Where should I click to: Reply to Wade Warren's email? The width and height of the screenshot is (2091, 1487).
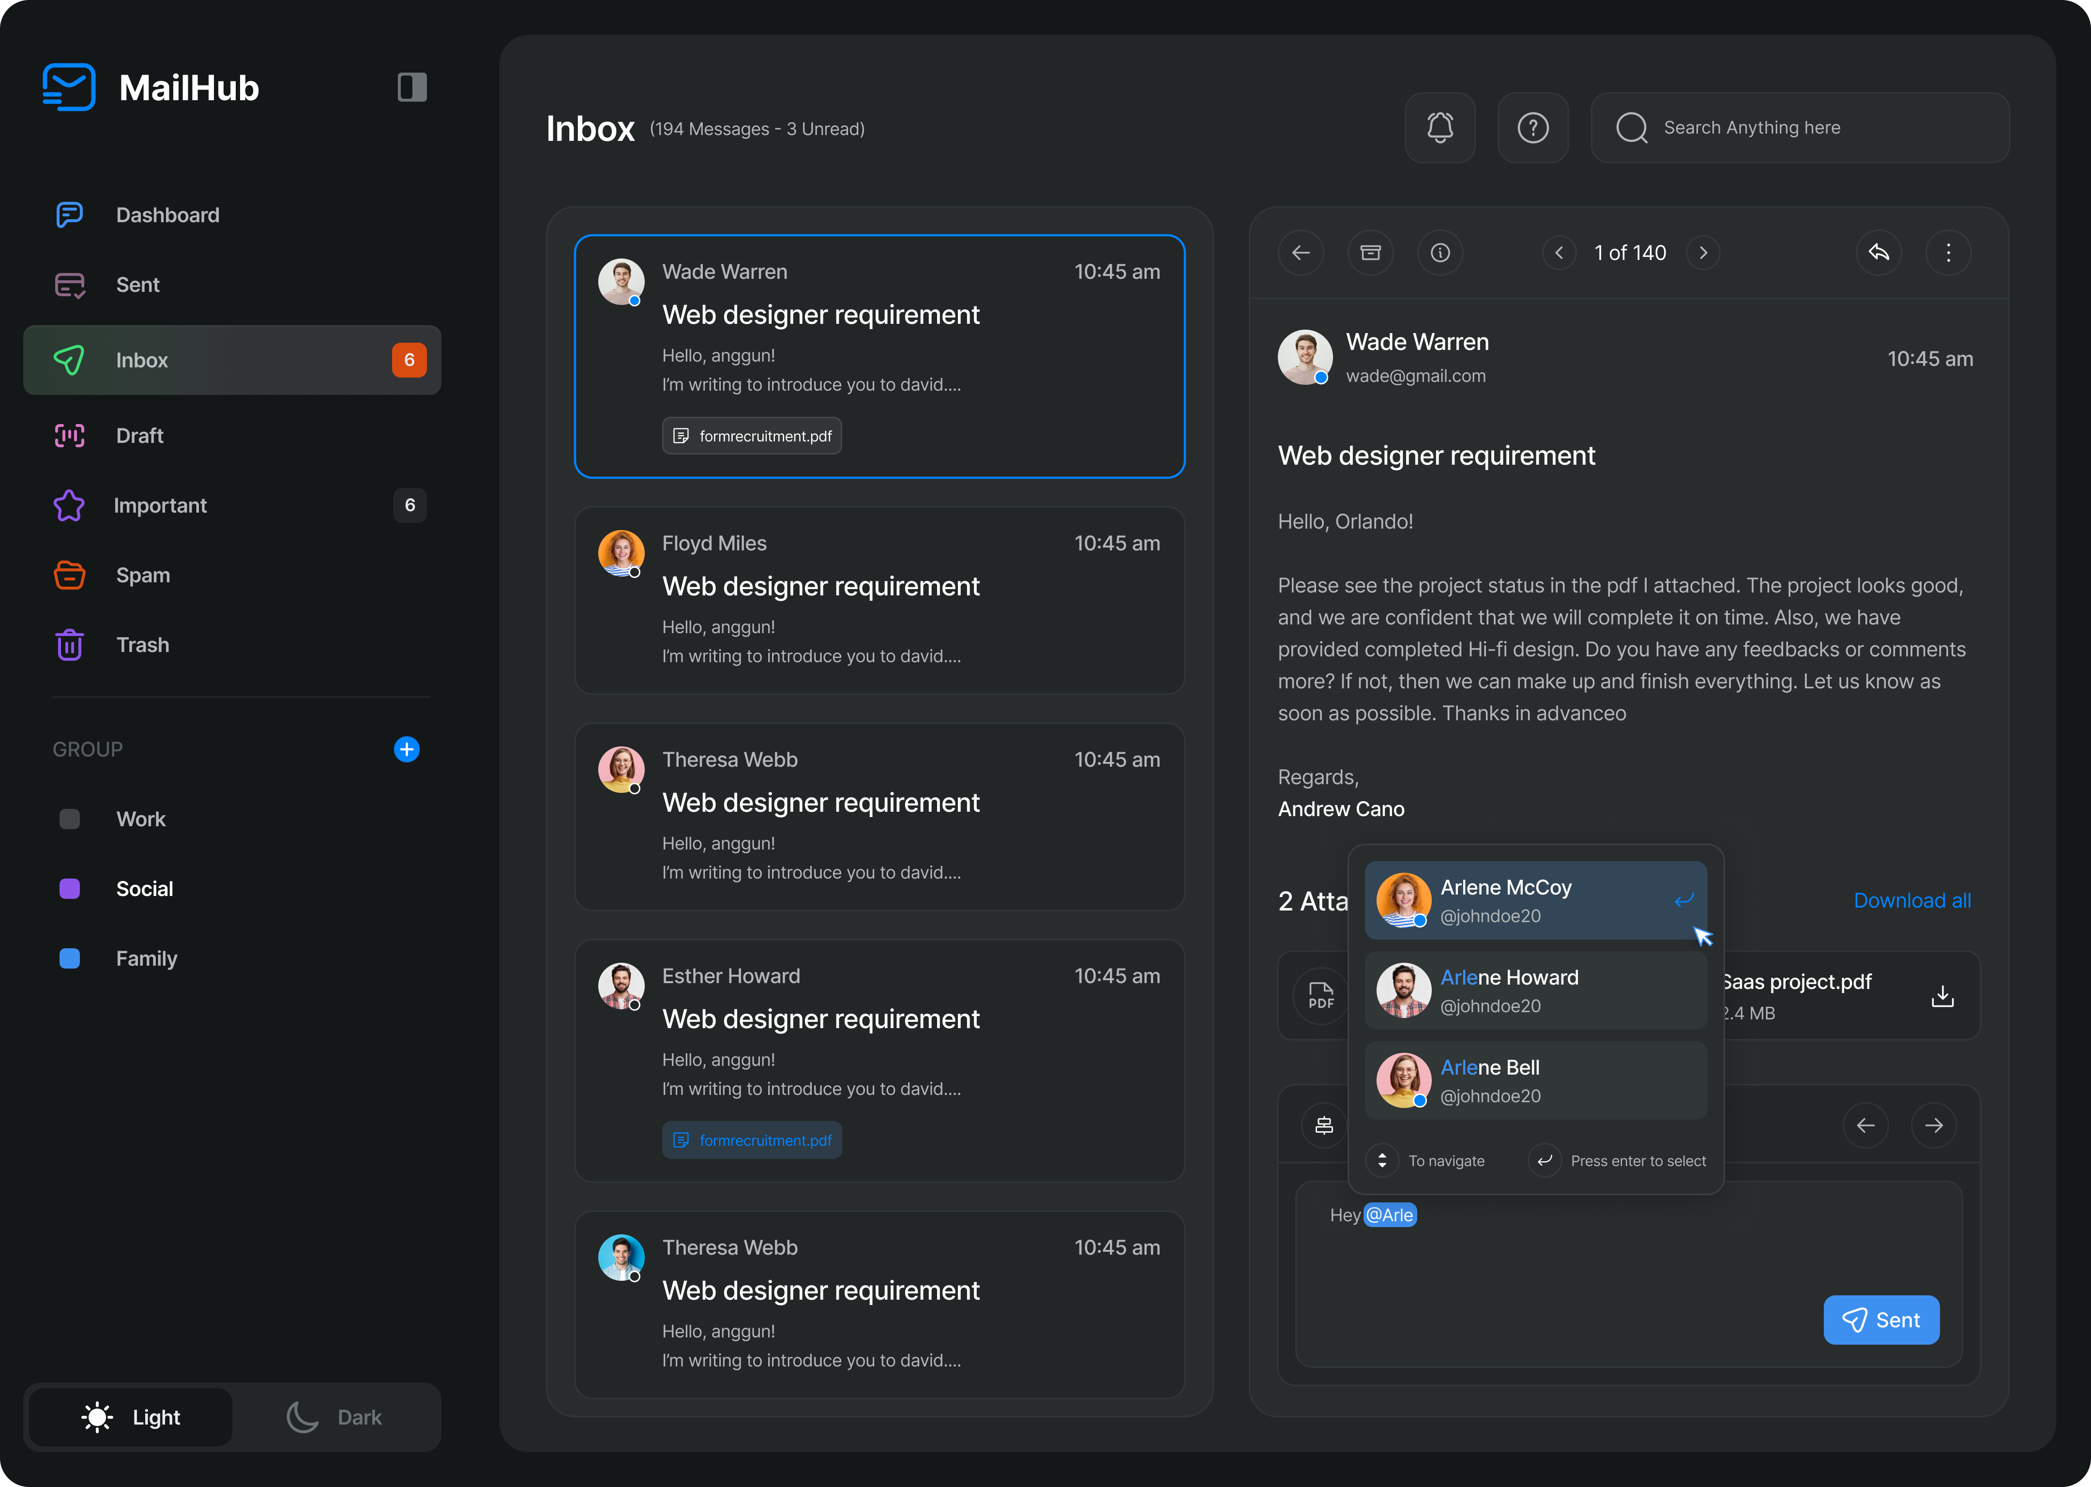1879,253
